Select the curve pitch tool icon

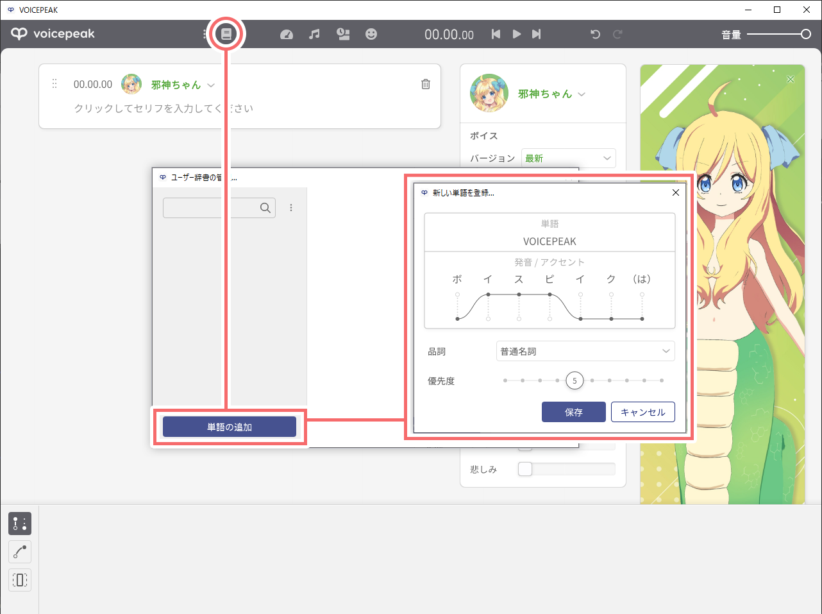(x=20, y=552)
